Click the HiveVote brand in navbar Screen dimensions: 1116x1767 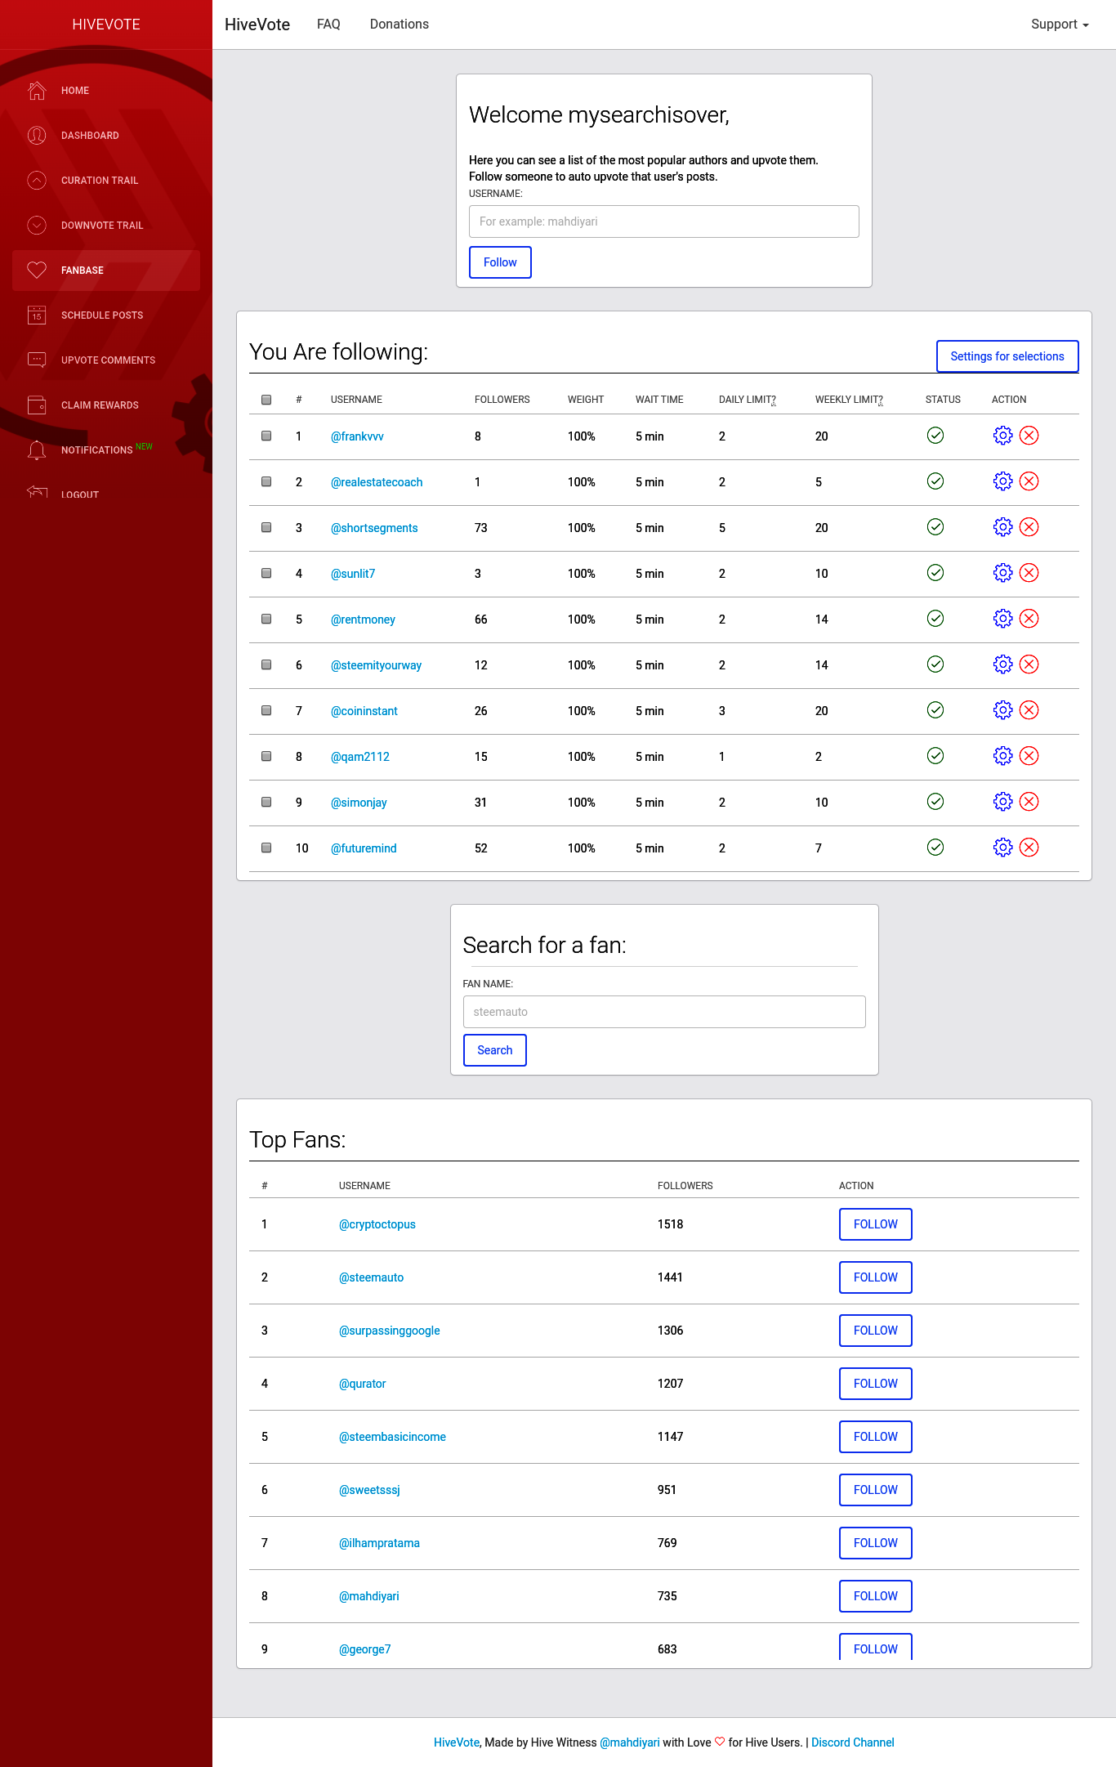click(257, 25)
